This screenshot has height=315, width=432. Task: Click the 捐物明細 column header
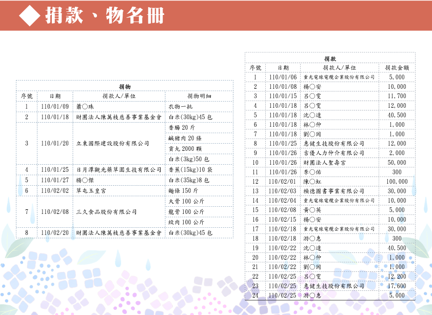click(x=199, y=96)
